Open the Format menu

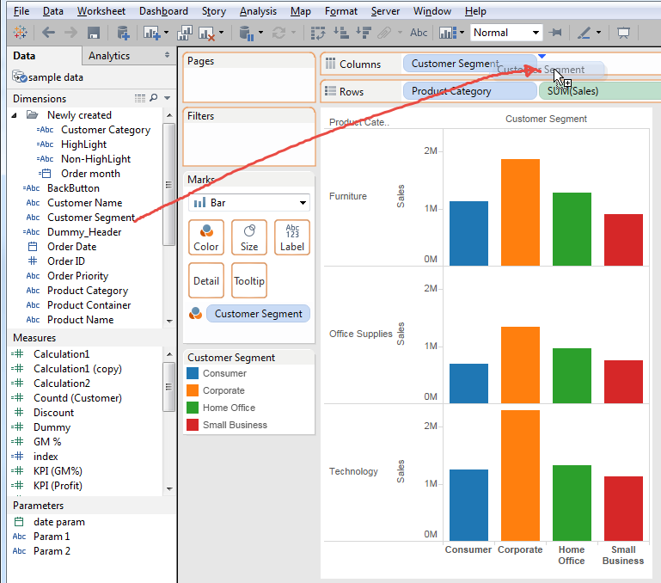(340, 11)
